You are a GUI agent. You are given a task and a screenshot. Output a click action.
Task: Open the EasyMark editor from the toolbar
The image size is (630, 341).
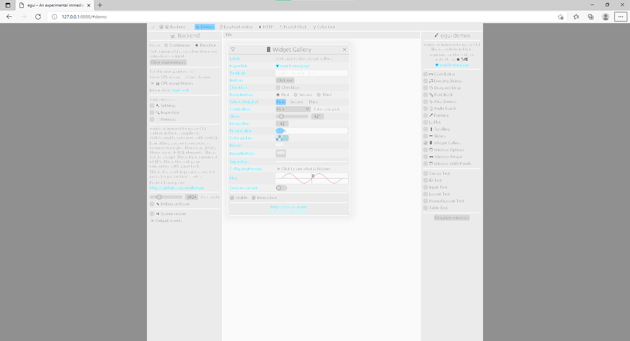[x=236, y=27]
